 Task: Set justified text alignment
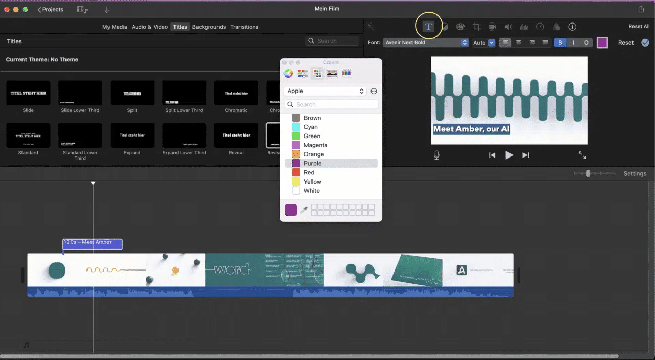tap(545, 43)
